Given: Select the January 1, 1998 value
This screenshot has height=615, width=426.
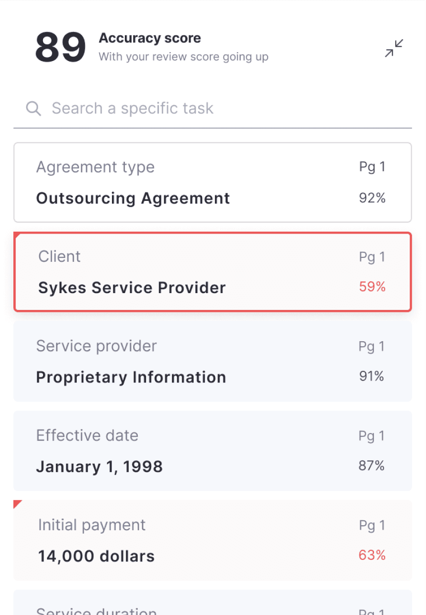Looking at the screenshot, I should (x=99, y=467).
